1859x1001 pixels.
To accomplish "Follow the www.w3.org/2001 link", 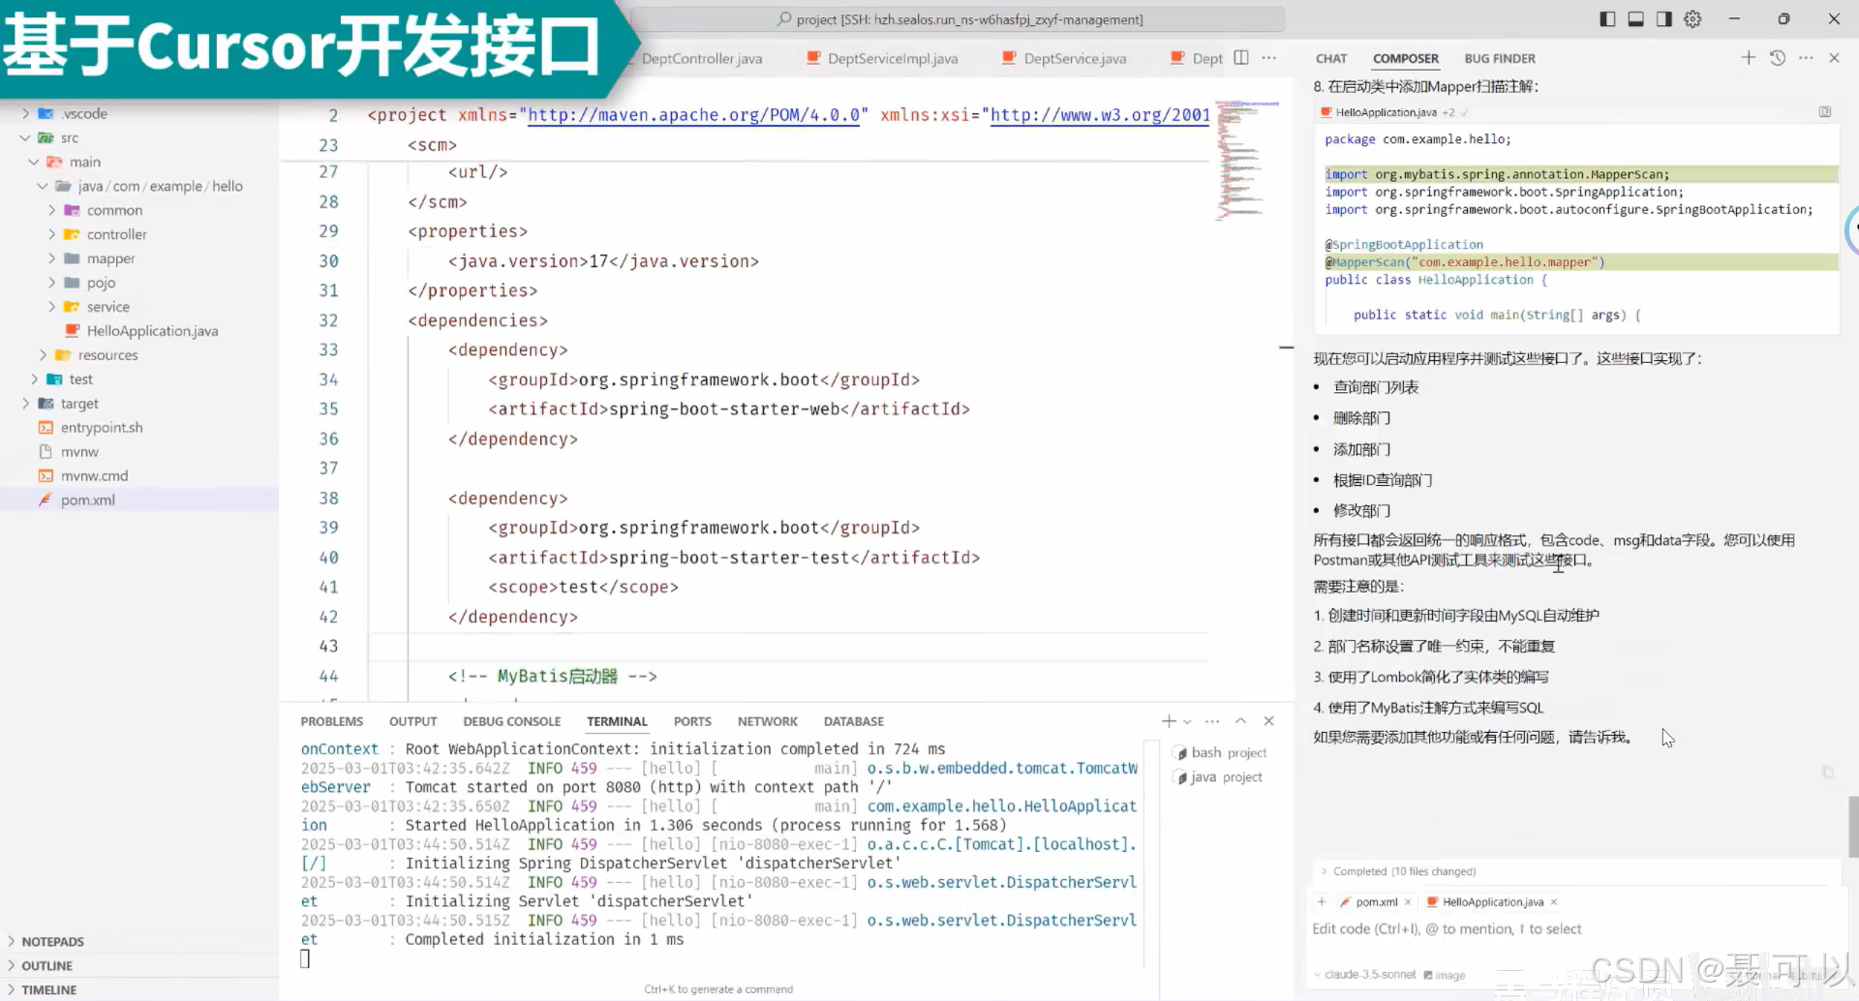I will point(1101,115).
